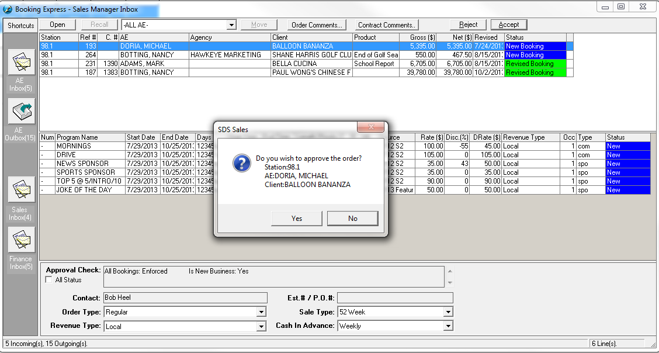The image size is (659, 353).
Task: Open the Revenue Type dropdown
Action: tap(261, 326)
